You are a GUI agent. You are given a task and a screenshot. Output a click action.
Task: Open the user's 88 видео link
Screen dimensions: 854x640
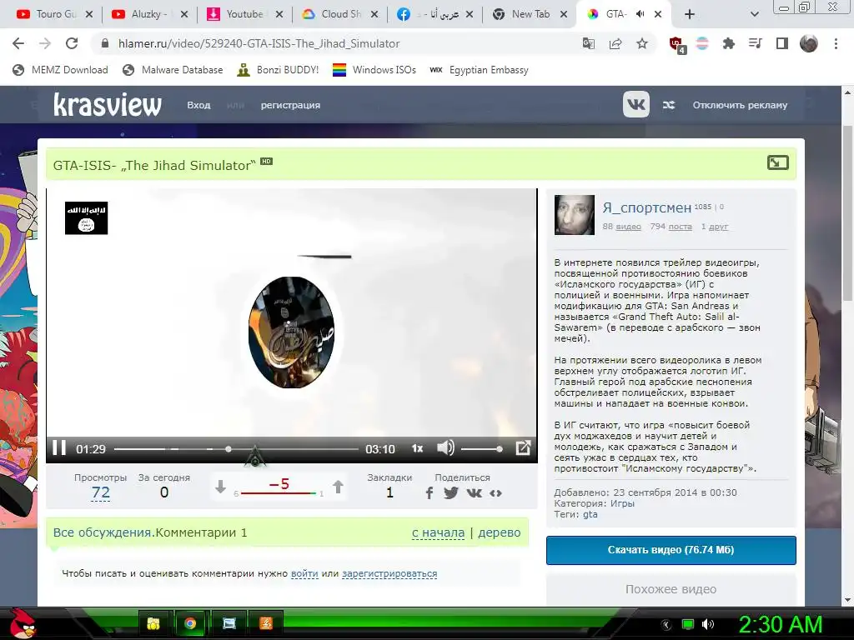coord(621,227)
